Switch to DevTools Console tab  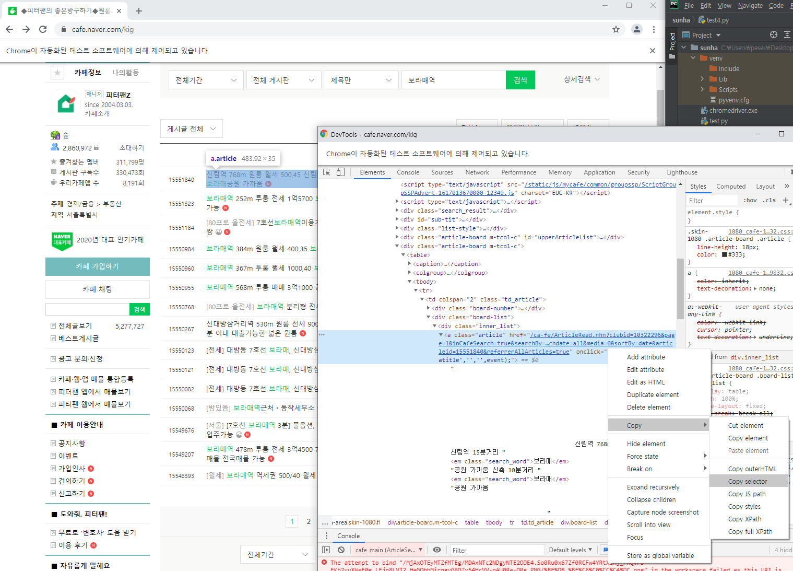(408, 172)
